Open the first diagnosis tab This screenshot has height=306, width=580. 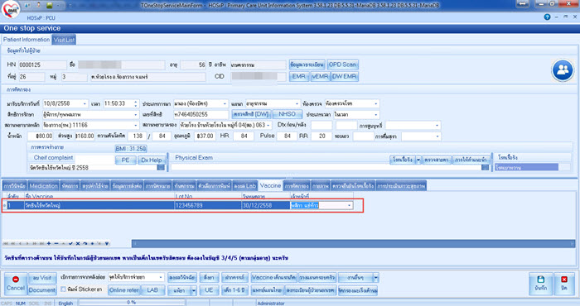tap(15, 186)
